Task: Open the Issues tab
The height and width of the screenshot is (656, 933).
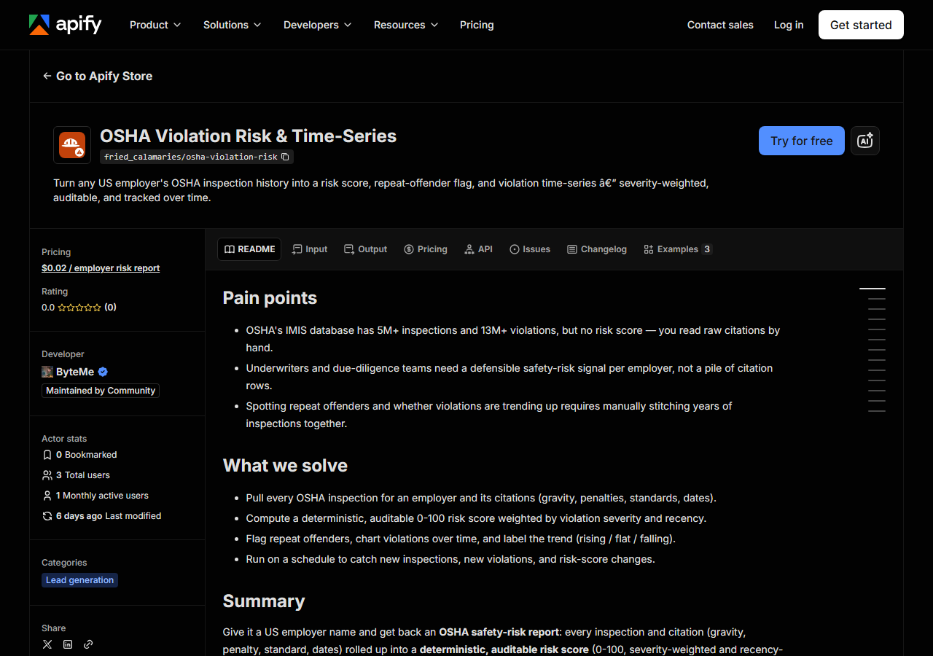Action: coord(530,249)
